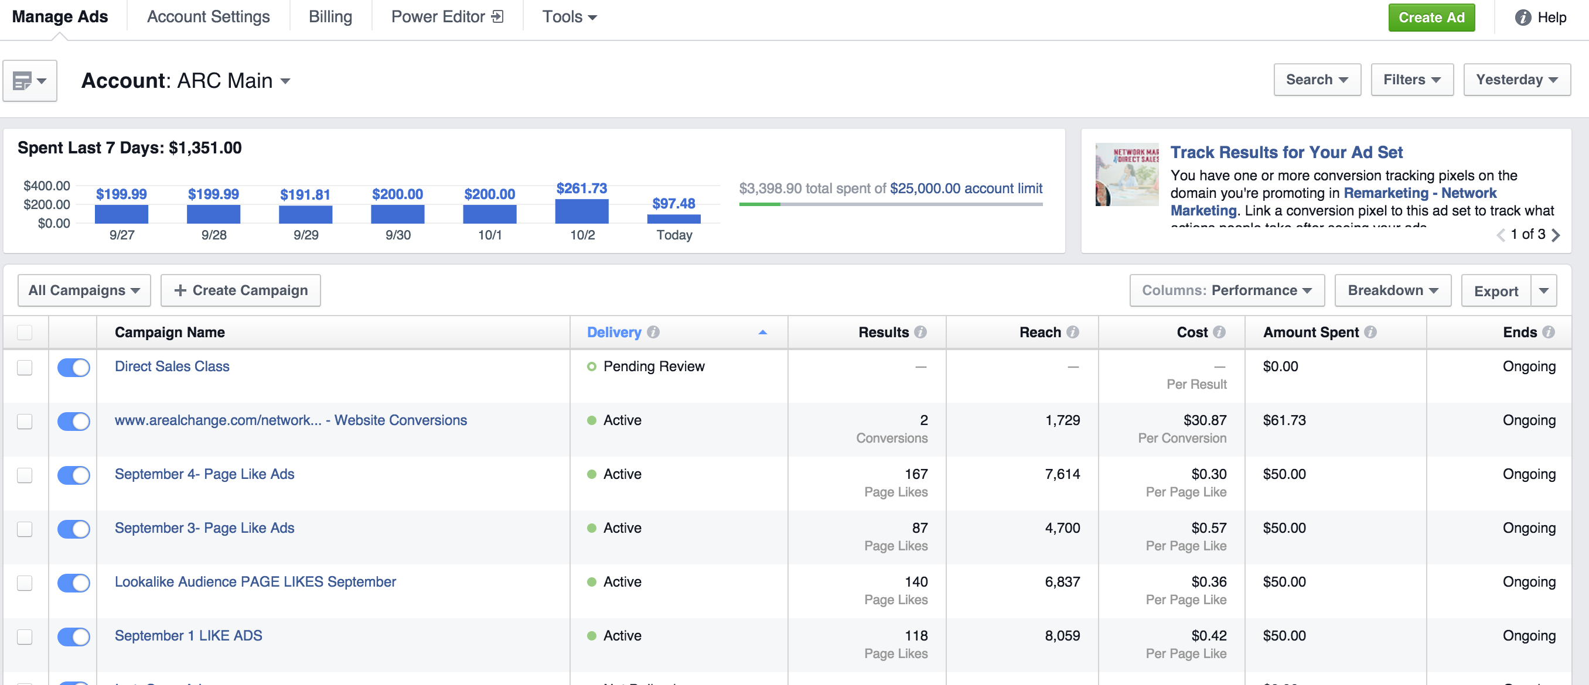Screen dimensions: 1589x685
Task: Click the green Create Ad button
Action: click(1430, 17)
